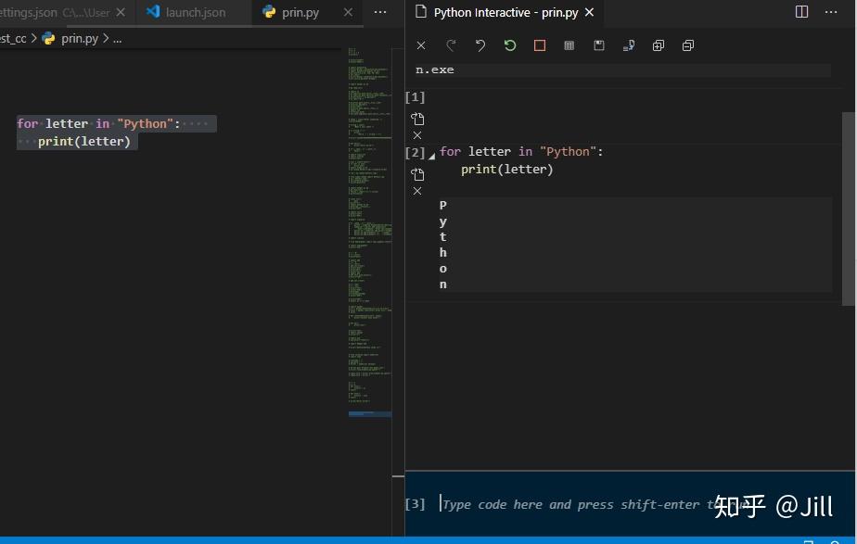Screen dimensions: 857x544
Task: Open the split editor layout icon
Action: coord(800,10)
